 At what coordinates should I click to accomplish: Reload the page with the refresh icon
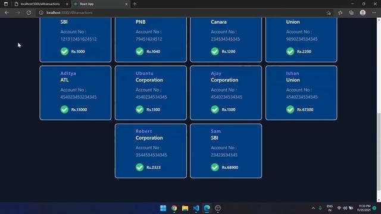(29, 12)
